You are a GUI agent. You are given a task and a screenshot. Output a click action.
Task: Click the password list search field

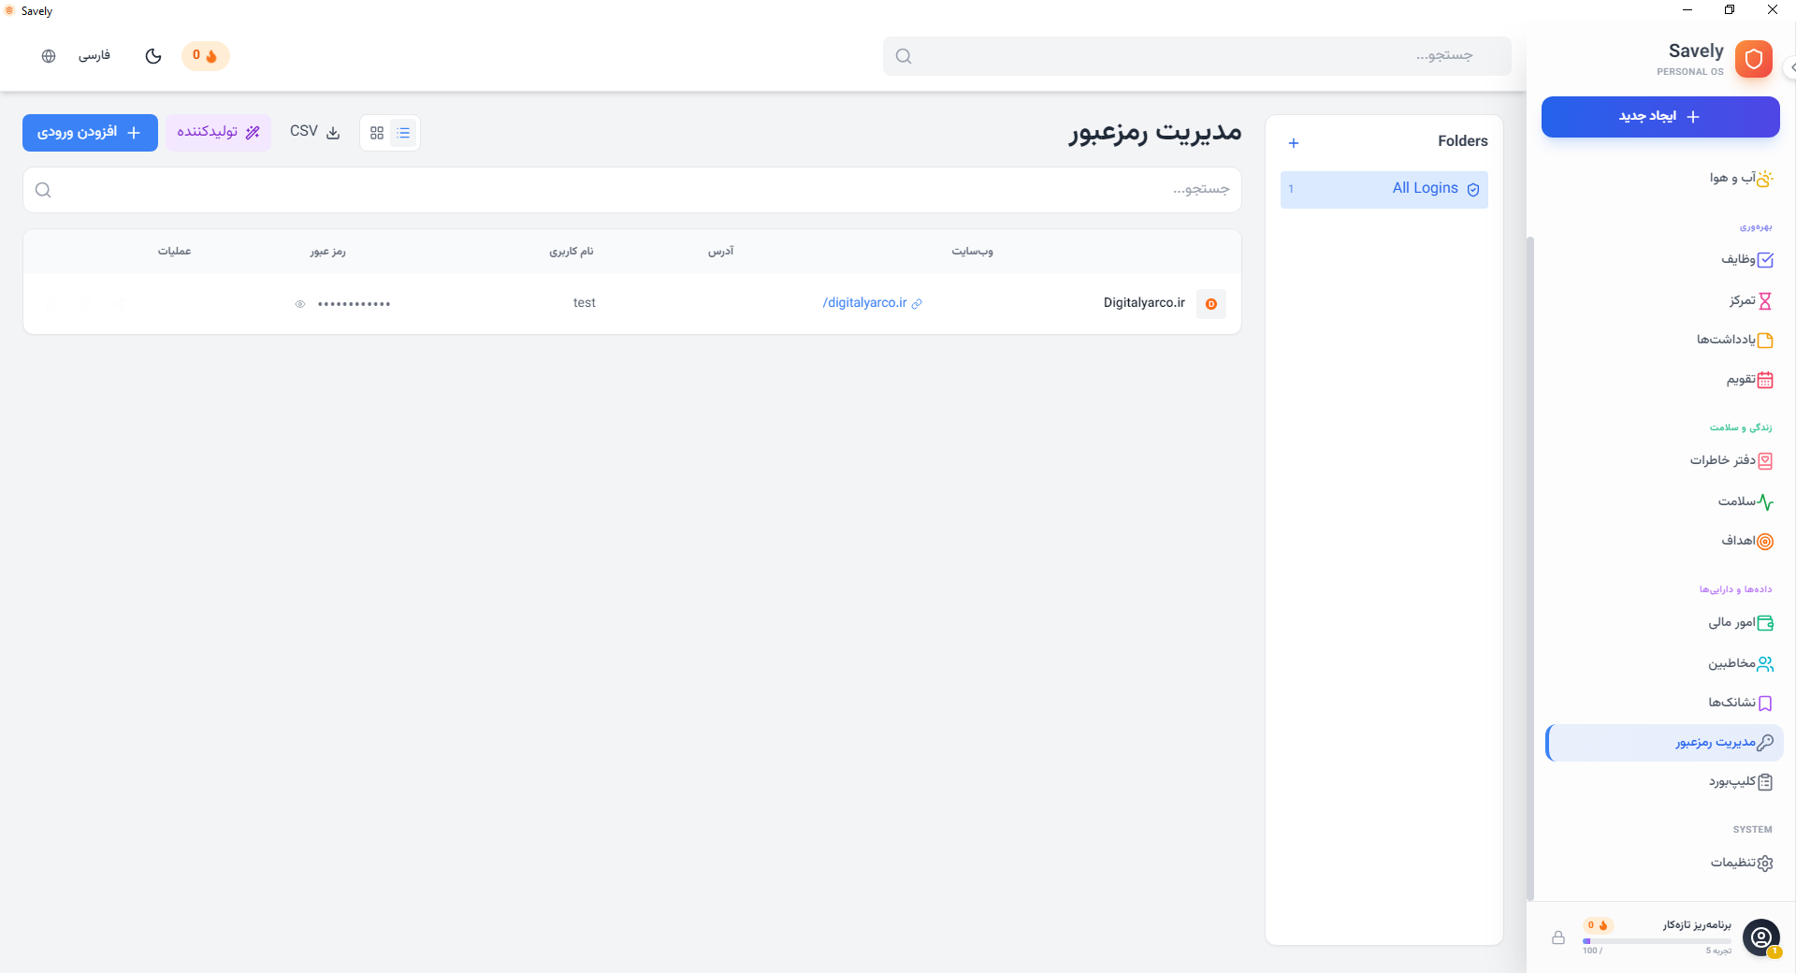point(632,190)
